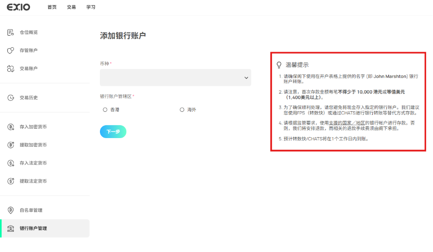Click the 交易账户 sidebar icon
Image resolution: width=433 pixels, height=252 pixels.
11,69
